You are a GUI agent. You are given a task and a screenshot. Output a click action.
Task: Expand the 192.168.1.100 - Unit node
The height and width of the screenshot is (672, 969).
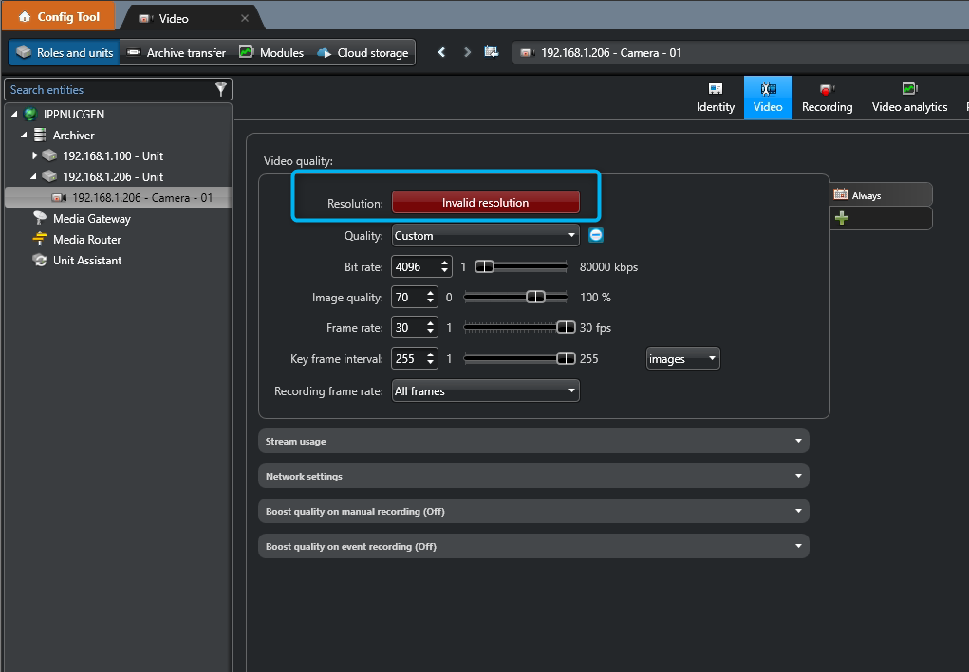(35, 155)
